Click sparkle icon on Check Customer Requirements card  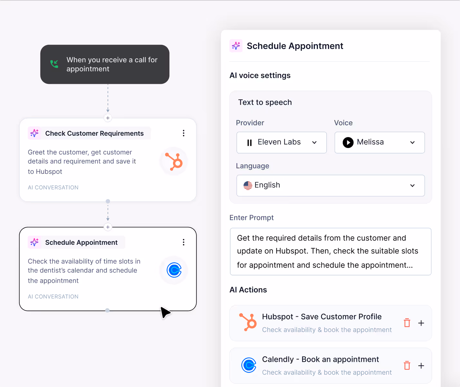[34, 133]
